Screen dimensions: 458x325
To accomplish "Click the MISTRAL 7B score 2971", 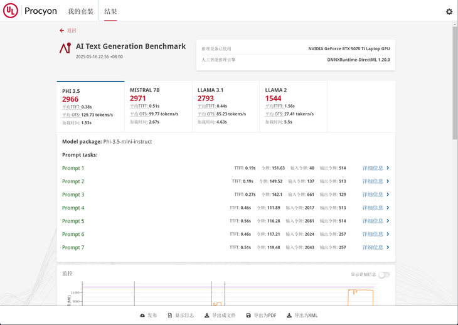I will coord(138,99).
